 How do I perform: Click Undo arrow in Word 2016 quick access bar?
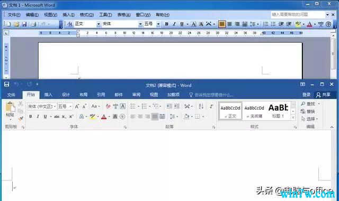pyautogui.click(x=16, y=84)
